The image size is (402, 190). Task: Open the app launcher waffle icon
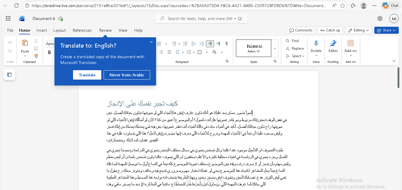(x=8, y=19)
